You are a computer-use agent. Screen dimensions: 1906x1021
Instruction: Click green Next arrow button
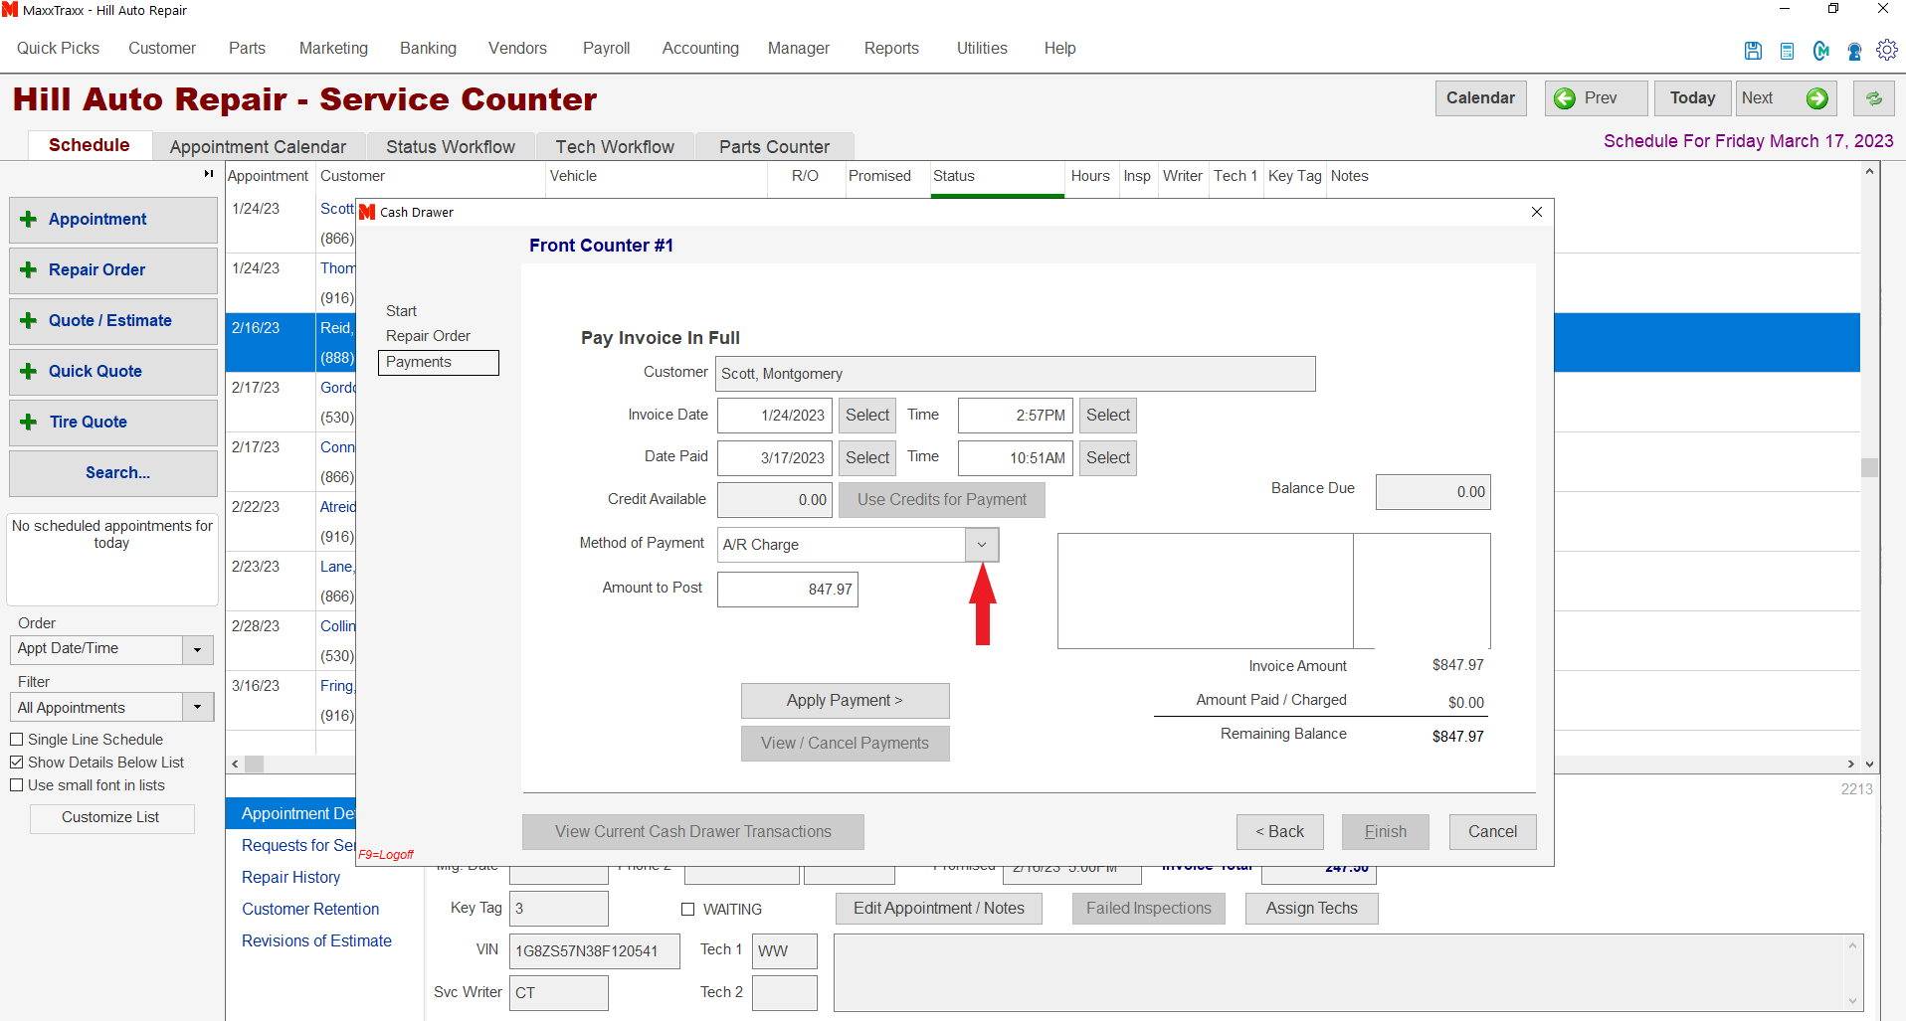click(1786, 98)
